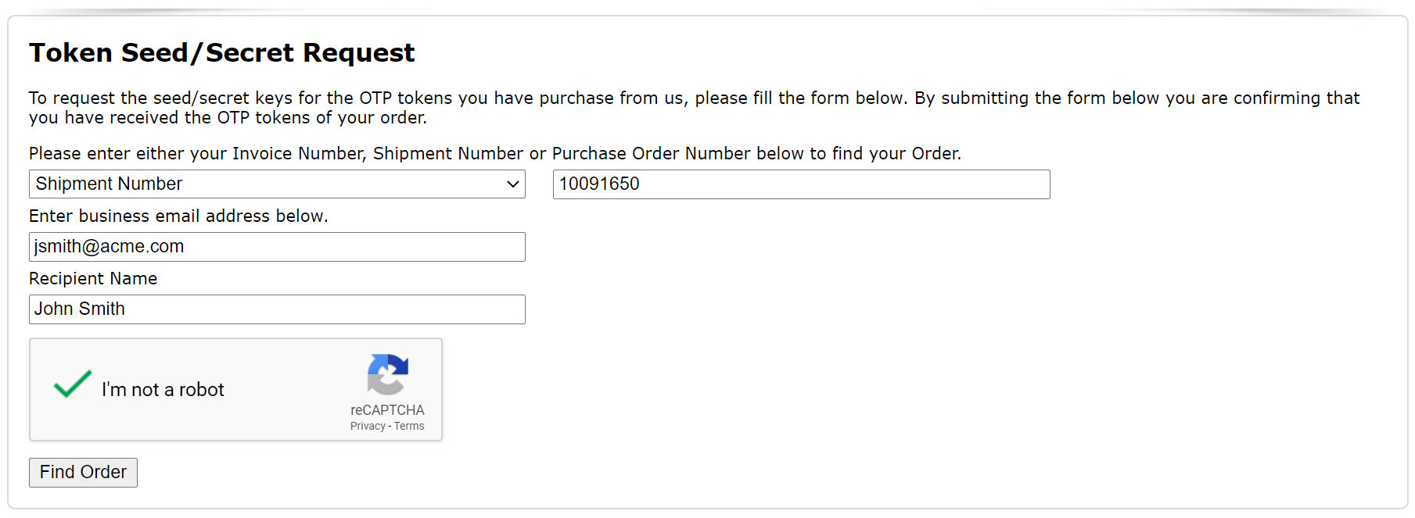The height and width of the screenshot is (518, 1415).
Task: Open the Shipment Number dropdown
Action: [277, 184]
